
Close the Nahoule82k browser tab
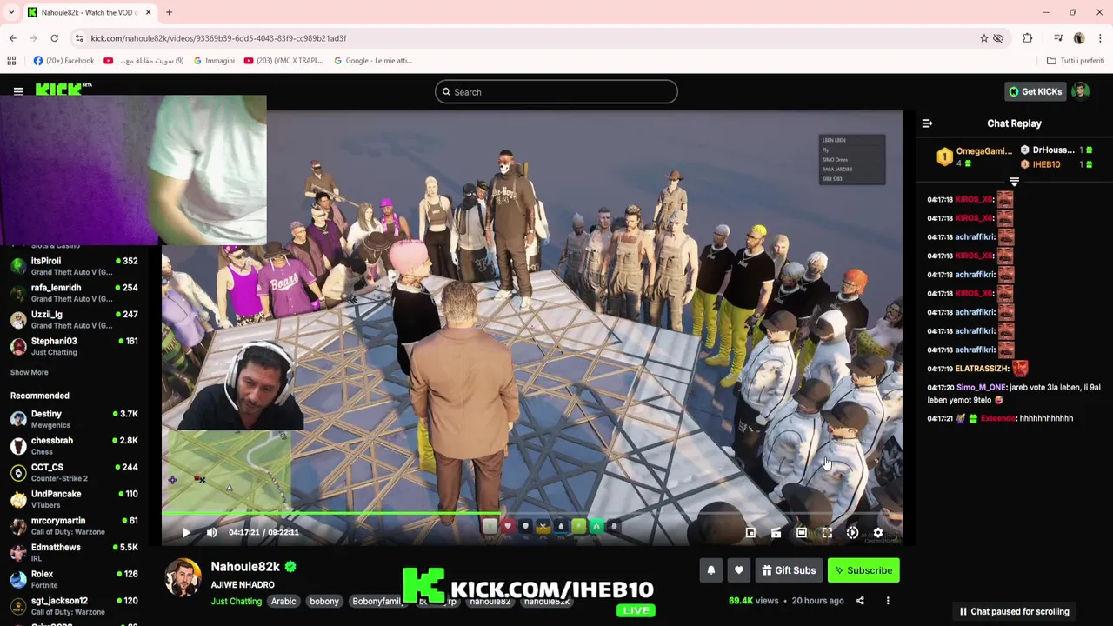(148, 12)
